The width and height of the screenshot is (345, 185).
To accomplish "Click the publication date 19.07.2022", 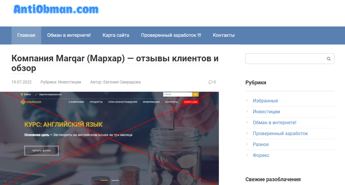I will (x=22, y=82).
